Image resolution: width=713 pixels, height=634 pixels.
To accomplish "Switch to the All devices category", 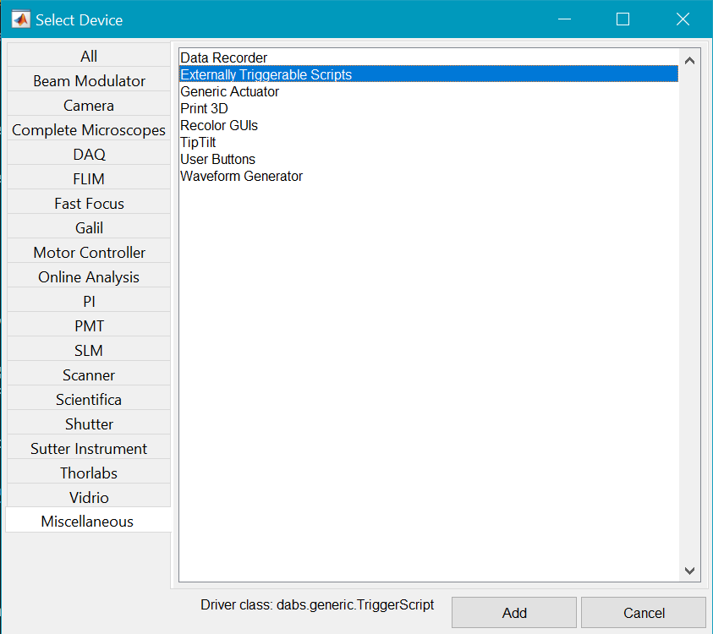I will tap(89, 57).
